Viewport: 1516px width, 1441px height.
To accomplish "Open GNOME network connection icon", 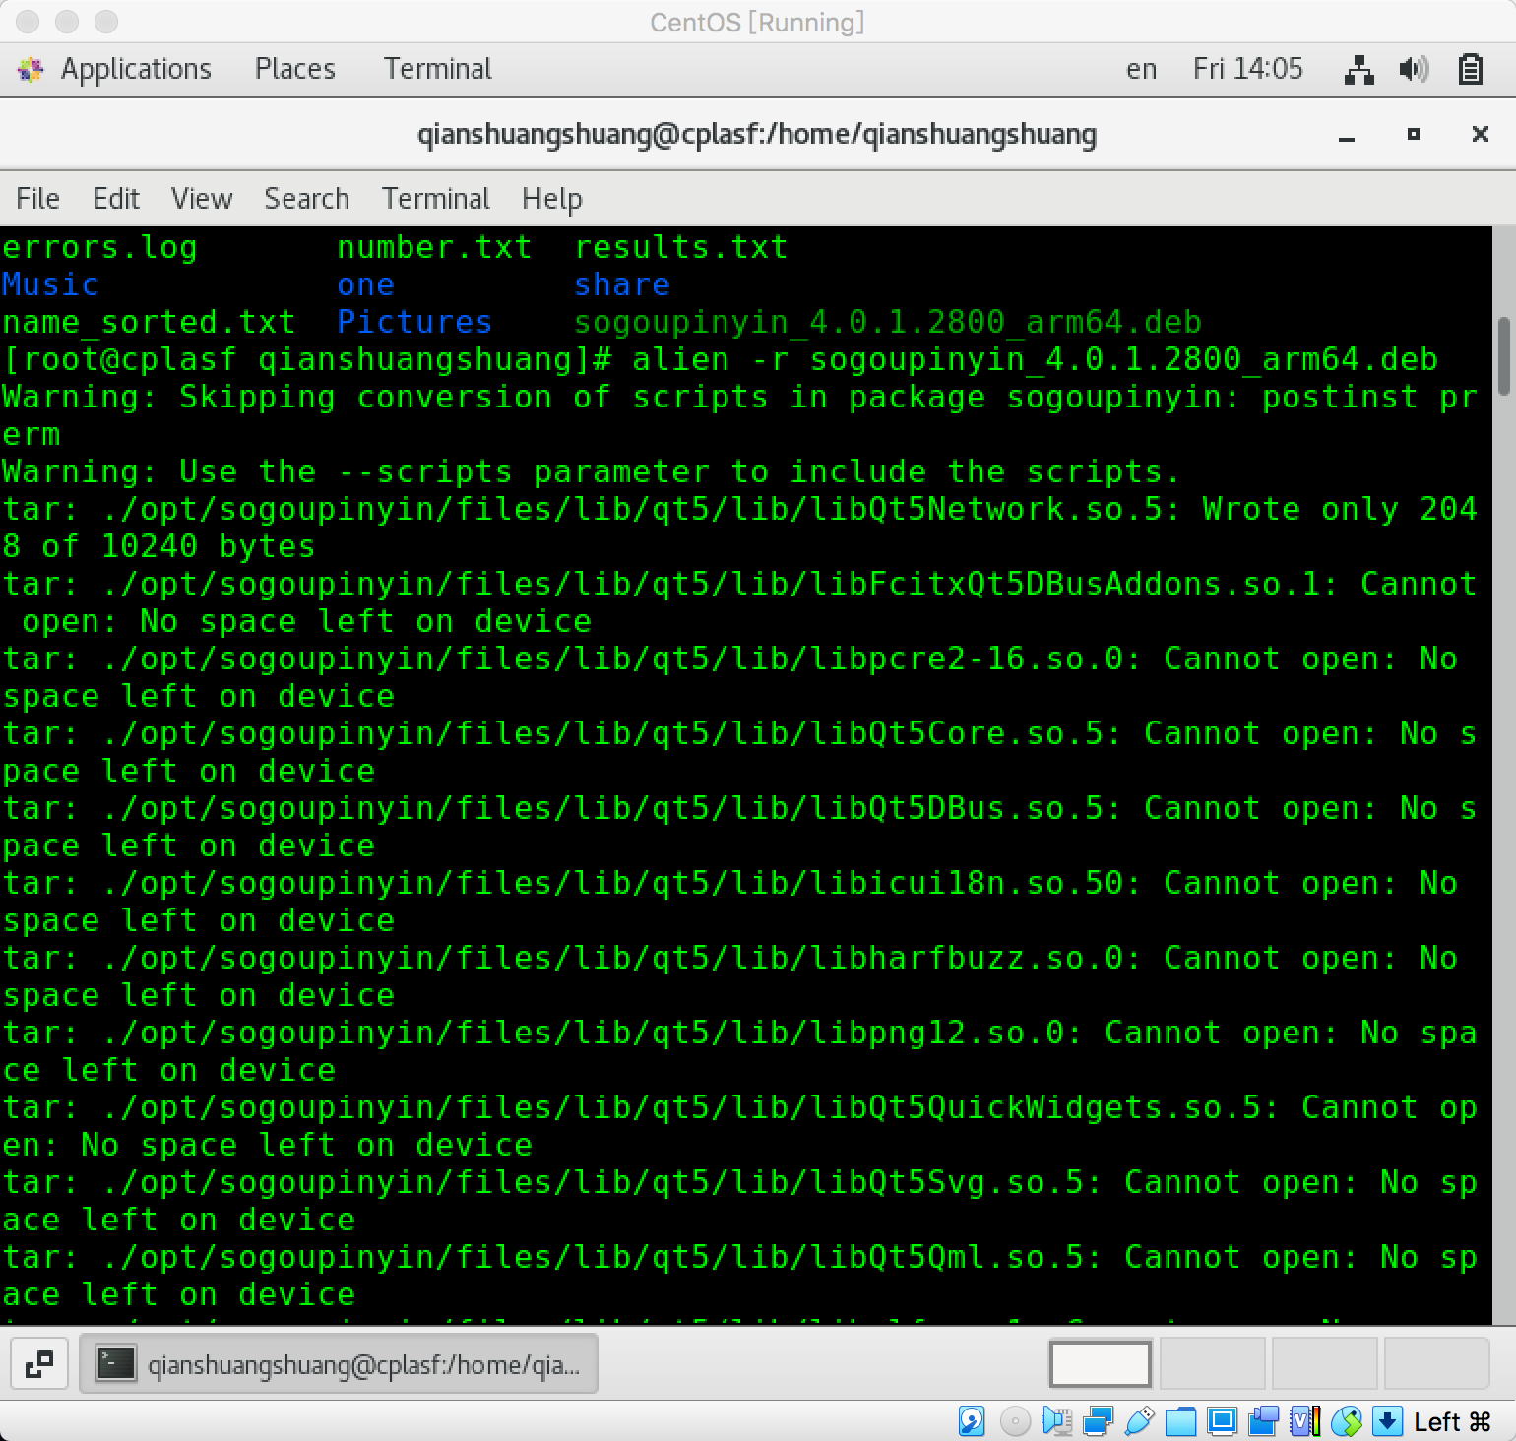I will (1358, 69).
